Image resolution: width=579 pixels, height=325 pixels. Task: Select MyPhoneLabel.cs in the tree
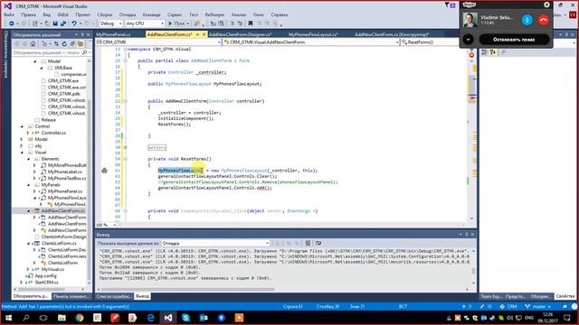click(x=65, y=172)
